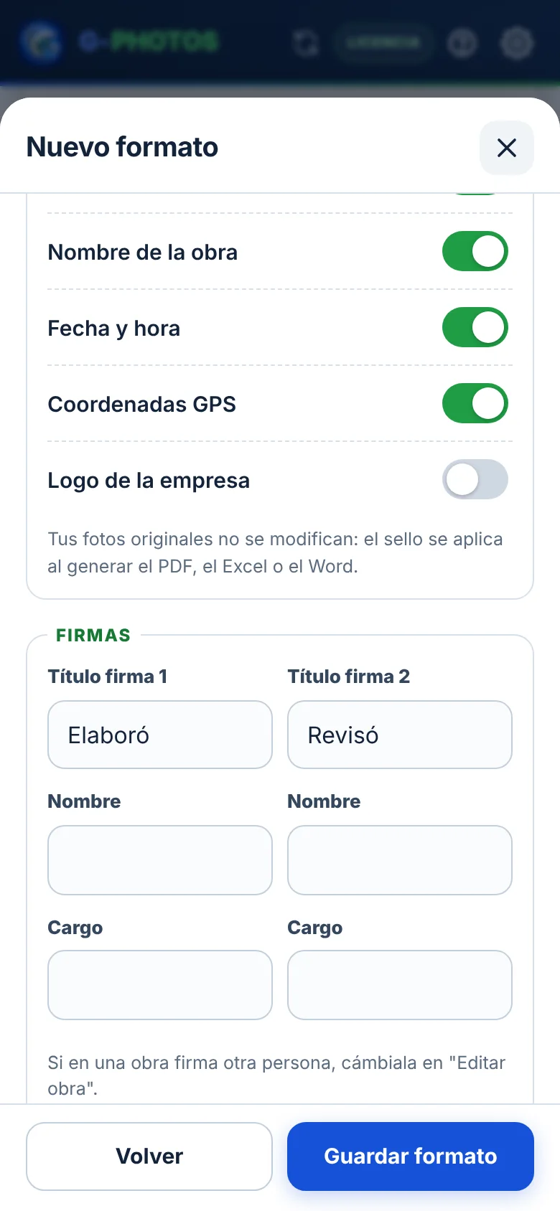Toggle Coordenadas GPS off
Viewport: 560px width, 1211px height.
pos(475,403)
